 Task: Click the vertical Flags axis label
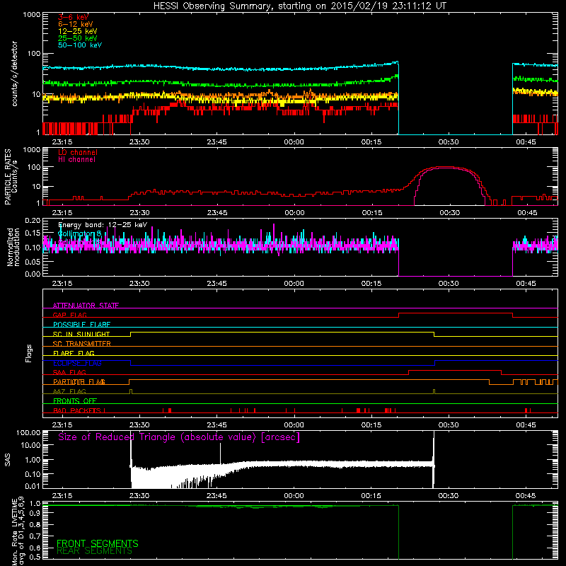(x=29, y=353)
